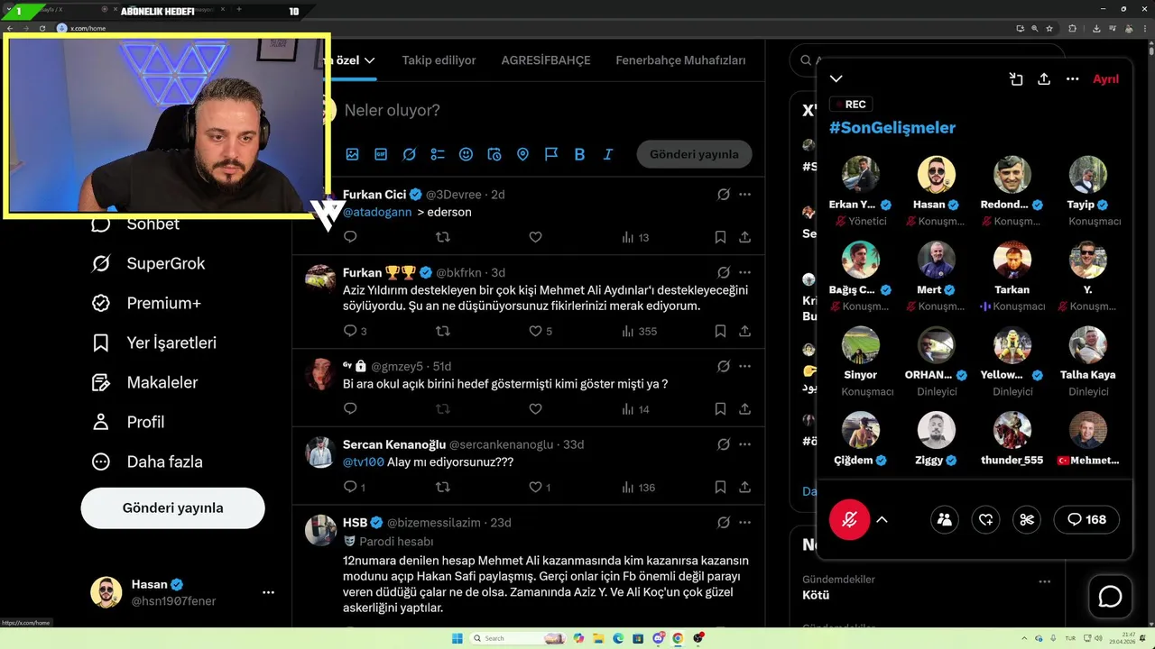This screenshot has height=649, width=1155.
Task: Bookmark Sercan Kenanoğlu's post
Action: [x=720, y=488]
